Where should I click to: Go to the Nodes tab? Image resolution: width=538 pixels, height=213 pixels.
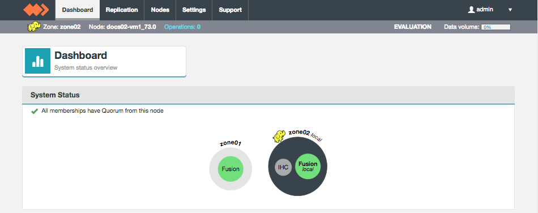(160, 10)
